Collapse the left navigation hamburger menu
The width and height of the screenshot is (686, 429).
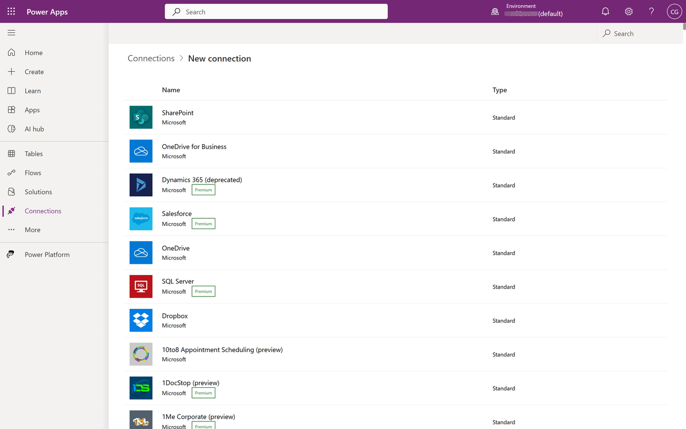tap(11, 33)
